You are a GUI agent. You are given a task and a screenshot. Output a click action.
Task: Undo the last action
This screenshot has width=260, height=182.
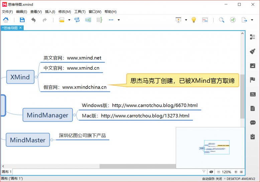coord(33,20)
